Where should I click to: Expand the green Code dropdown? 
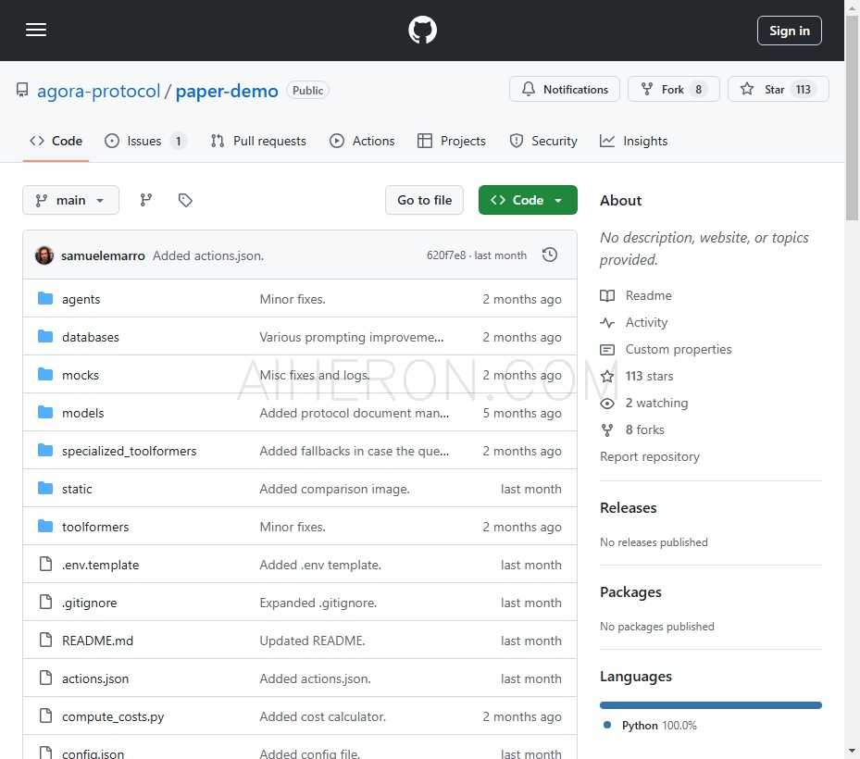point(528,200)
